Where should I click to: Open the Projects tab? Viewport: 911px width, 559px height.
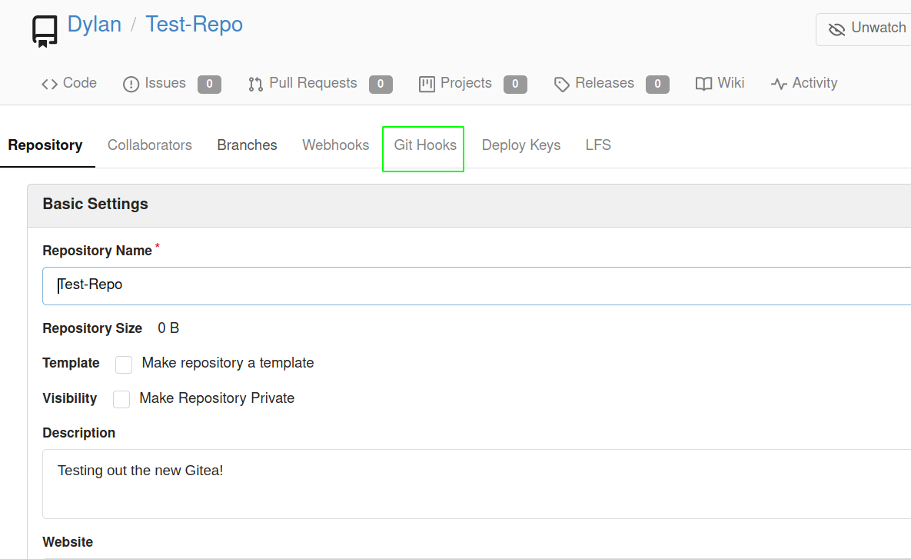472,84
